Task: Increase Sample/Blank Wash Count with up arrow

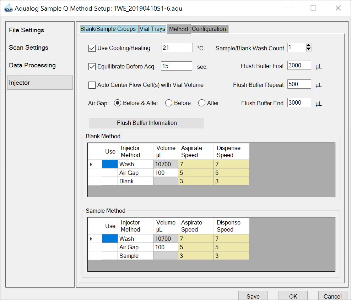Action: (308, 45)
